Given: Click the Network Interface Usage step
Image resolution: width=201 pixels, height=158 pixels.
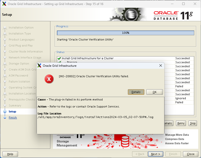Looking at the screenshot, I should [25, 57].
